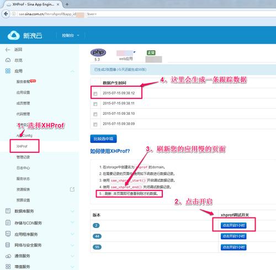This screenshot has width=276, height=270.
Task: Open 代码管理 in the sidebar
Action: 23,114
